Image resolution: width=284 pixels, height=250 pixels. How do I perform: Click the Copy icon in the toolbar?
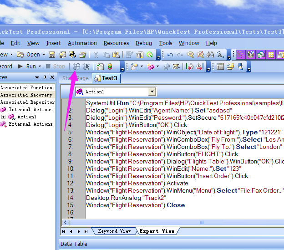pyautogui.click(x=106, y=55)
